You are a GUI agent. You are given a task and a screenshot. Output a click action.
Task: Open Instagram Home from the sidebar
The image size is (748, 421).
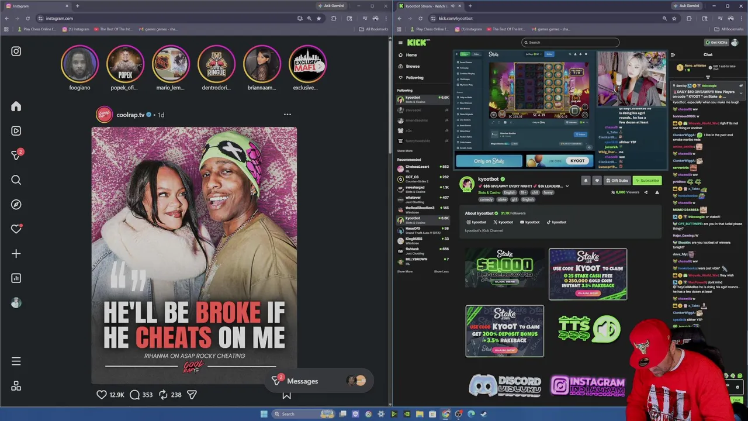(16, 106)
